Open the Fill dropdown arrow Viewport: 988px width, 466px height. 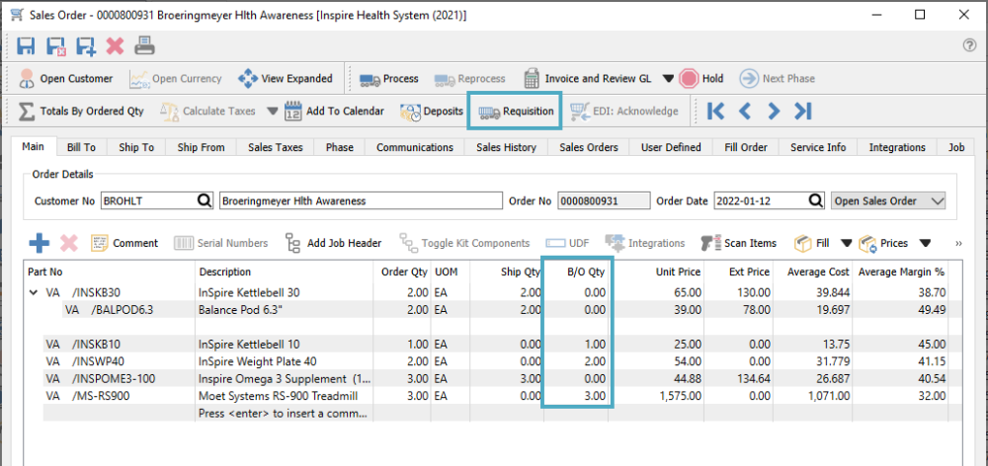click(x=847, y=243)
